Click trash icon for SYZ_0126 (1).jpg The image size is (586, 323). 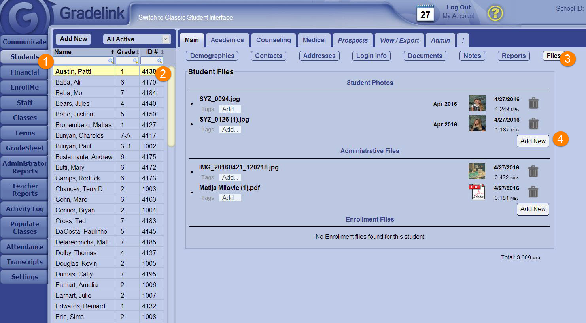point(533,124)
